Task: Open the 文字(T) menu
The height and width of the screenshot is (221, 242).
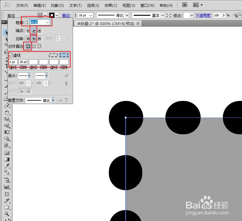Action: point(75,6)
